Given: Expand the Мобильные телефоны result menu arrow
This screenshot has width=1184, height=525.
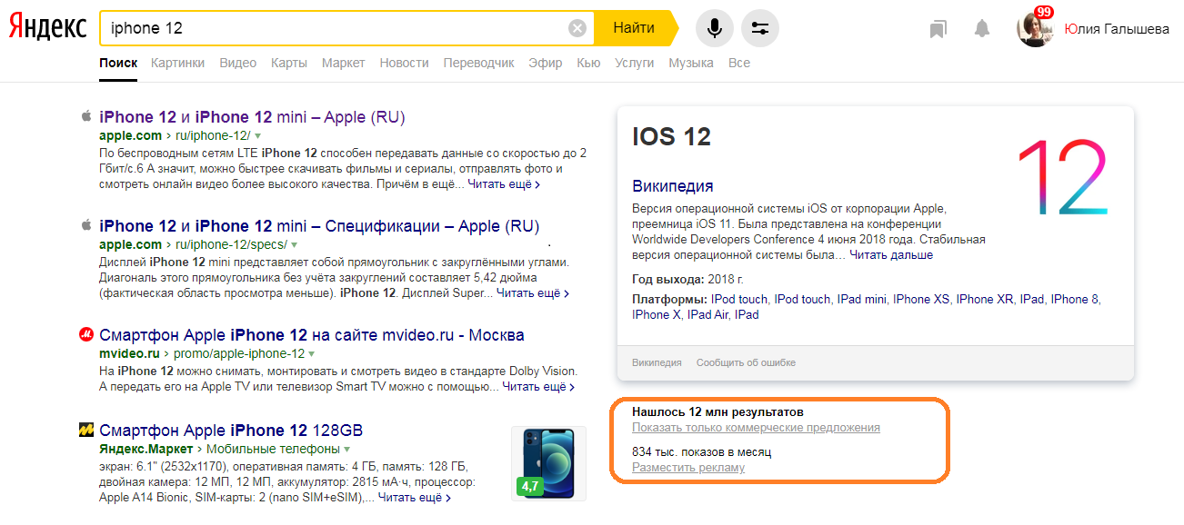Looking at the screenshot, I should pyautogui.click(x=347, y=450).
